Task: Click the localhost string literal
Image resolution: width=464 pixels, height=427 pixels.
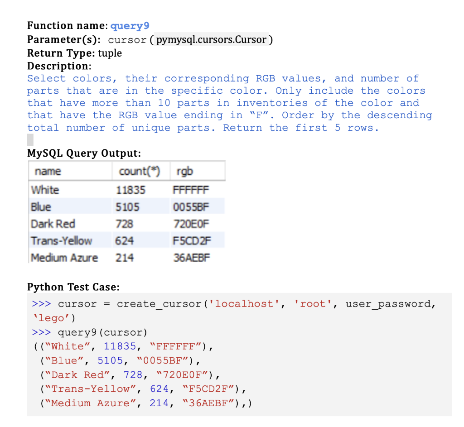Action: pos(245,303)
